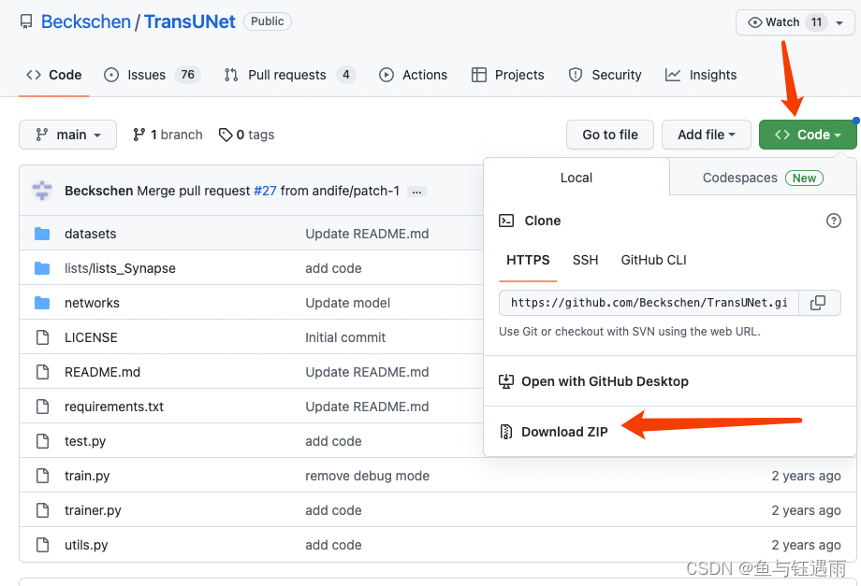Click the repository book icon before Beckschen
Screen dimensions: 861x586
click(25, 21)
